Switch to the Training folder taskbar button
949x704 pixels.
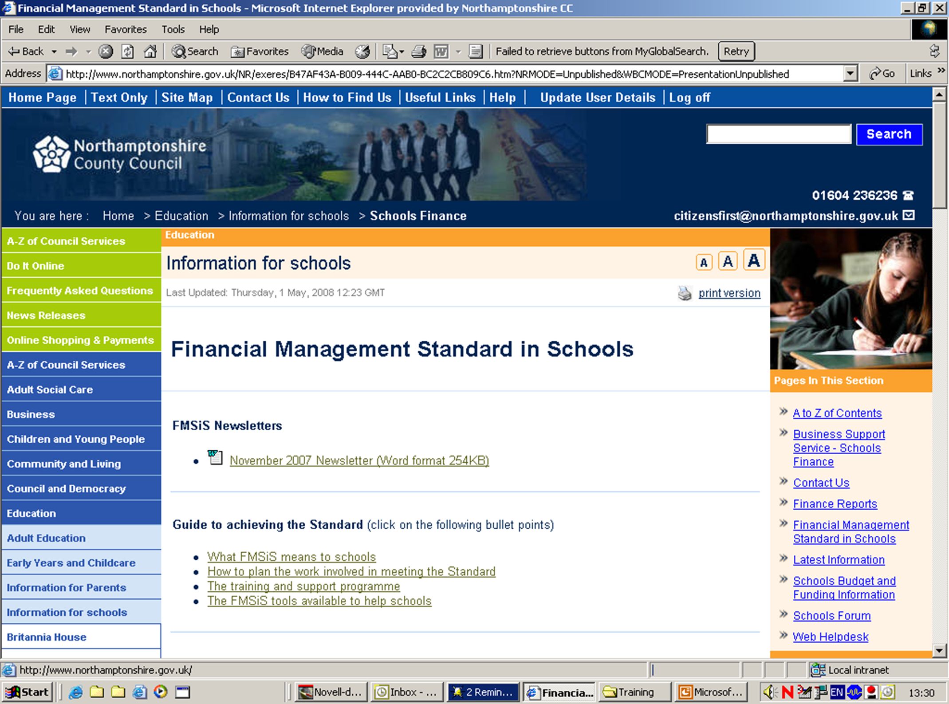[x=635, y=692]
